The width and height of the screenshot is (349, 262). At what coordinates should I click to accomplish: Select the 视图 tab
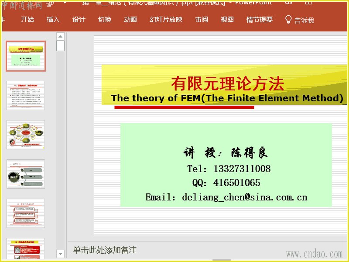(x=227, y=20)
